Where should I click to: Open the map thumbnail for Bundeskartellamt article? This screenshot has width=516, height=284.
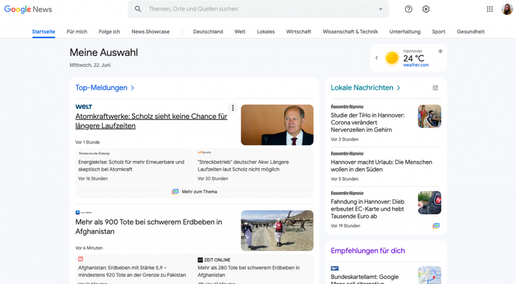(x=429, y=275)
